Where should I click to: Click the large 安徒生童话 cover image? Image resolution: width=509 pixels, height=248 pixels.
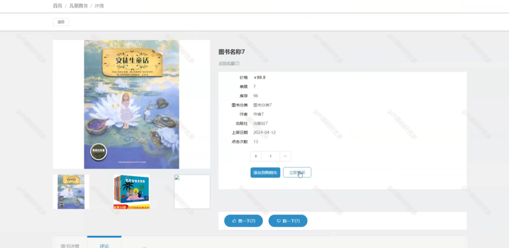click(x=131, y=104)
